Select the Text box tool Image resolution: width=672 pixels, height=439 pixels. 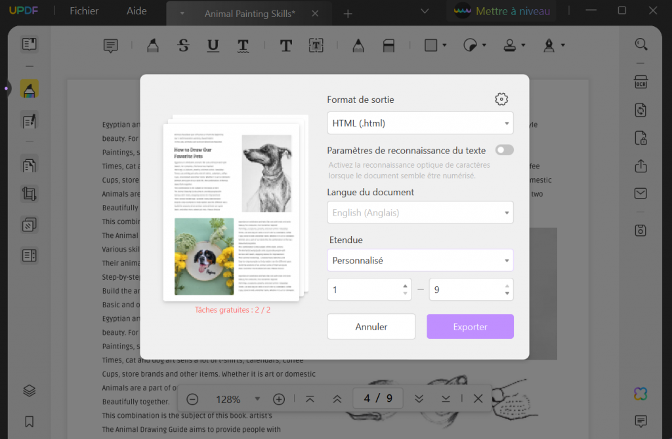click(x=316, y=45)
